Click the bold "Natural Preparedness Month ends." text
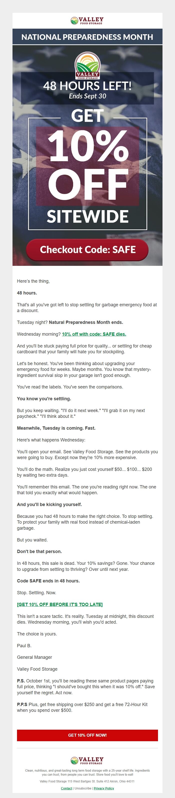This screenshot has height=798, width=175. [x=86, y=322]
